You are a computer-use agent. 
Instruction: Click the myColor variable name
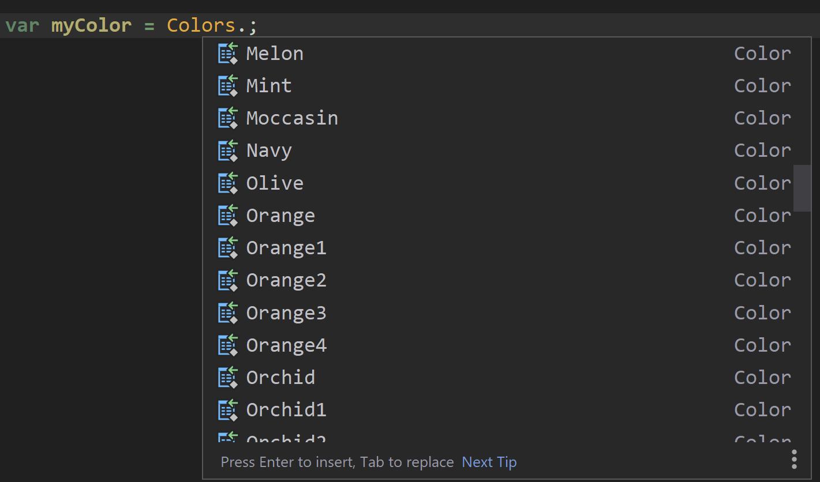[x=91, y=25]
